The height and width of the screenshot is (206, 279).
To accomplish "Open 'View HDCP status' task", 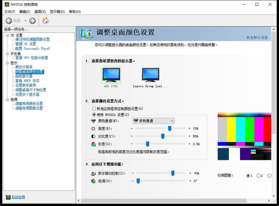I will (x=27, y=81).
